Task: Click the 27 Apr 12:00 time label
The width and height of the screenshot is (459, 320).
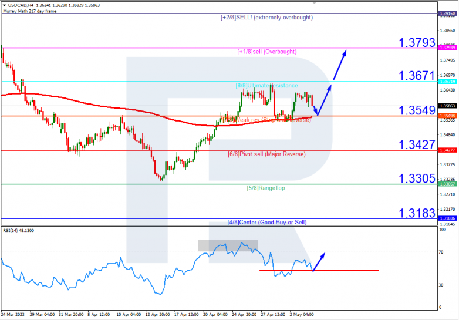Action: [x=273, y=315]
